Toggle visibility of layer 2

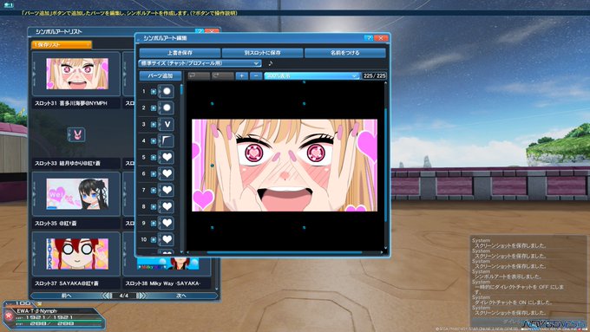point(154,107)
